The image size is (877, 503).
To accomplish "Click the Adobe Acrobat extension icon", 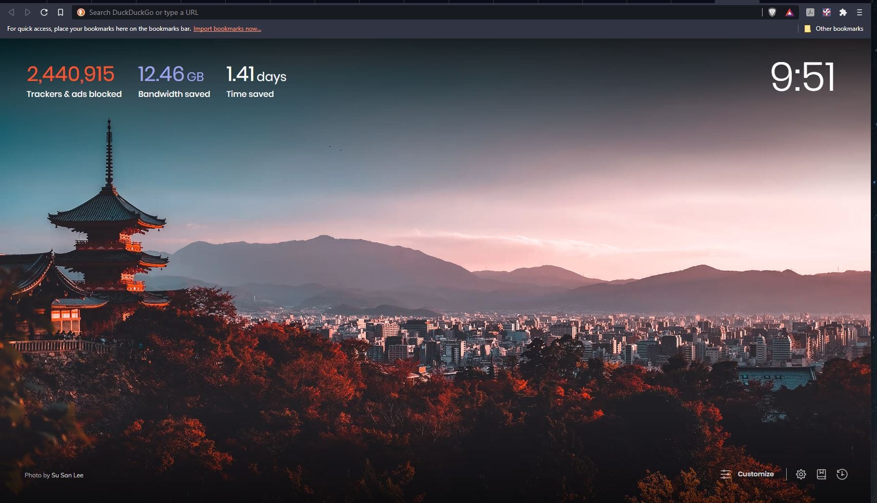I will point(810,12).
